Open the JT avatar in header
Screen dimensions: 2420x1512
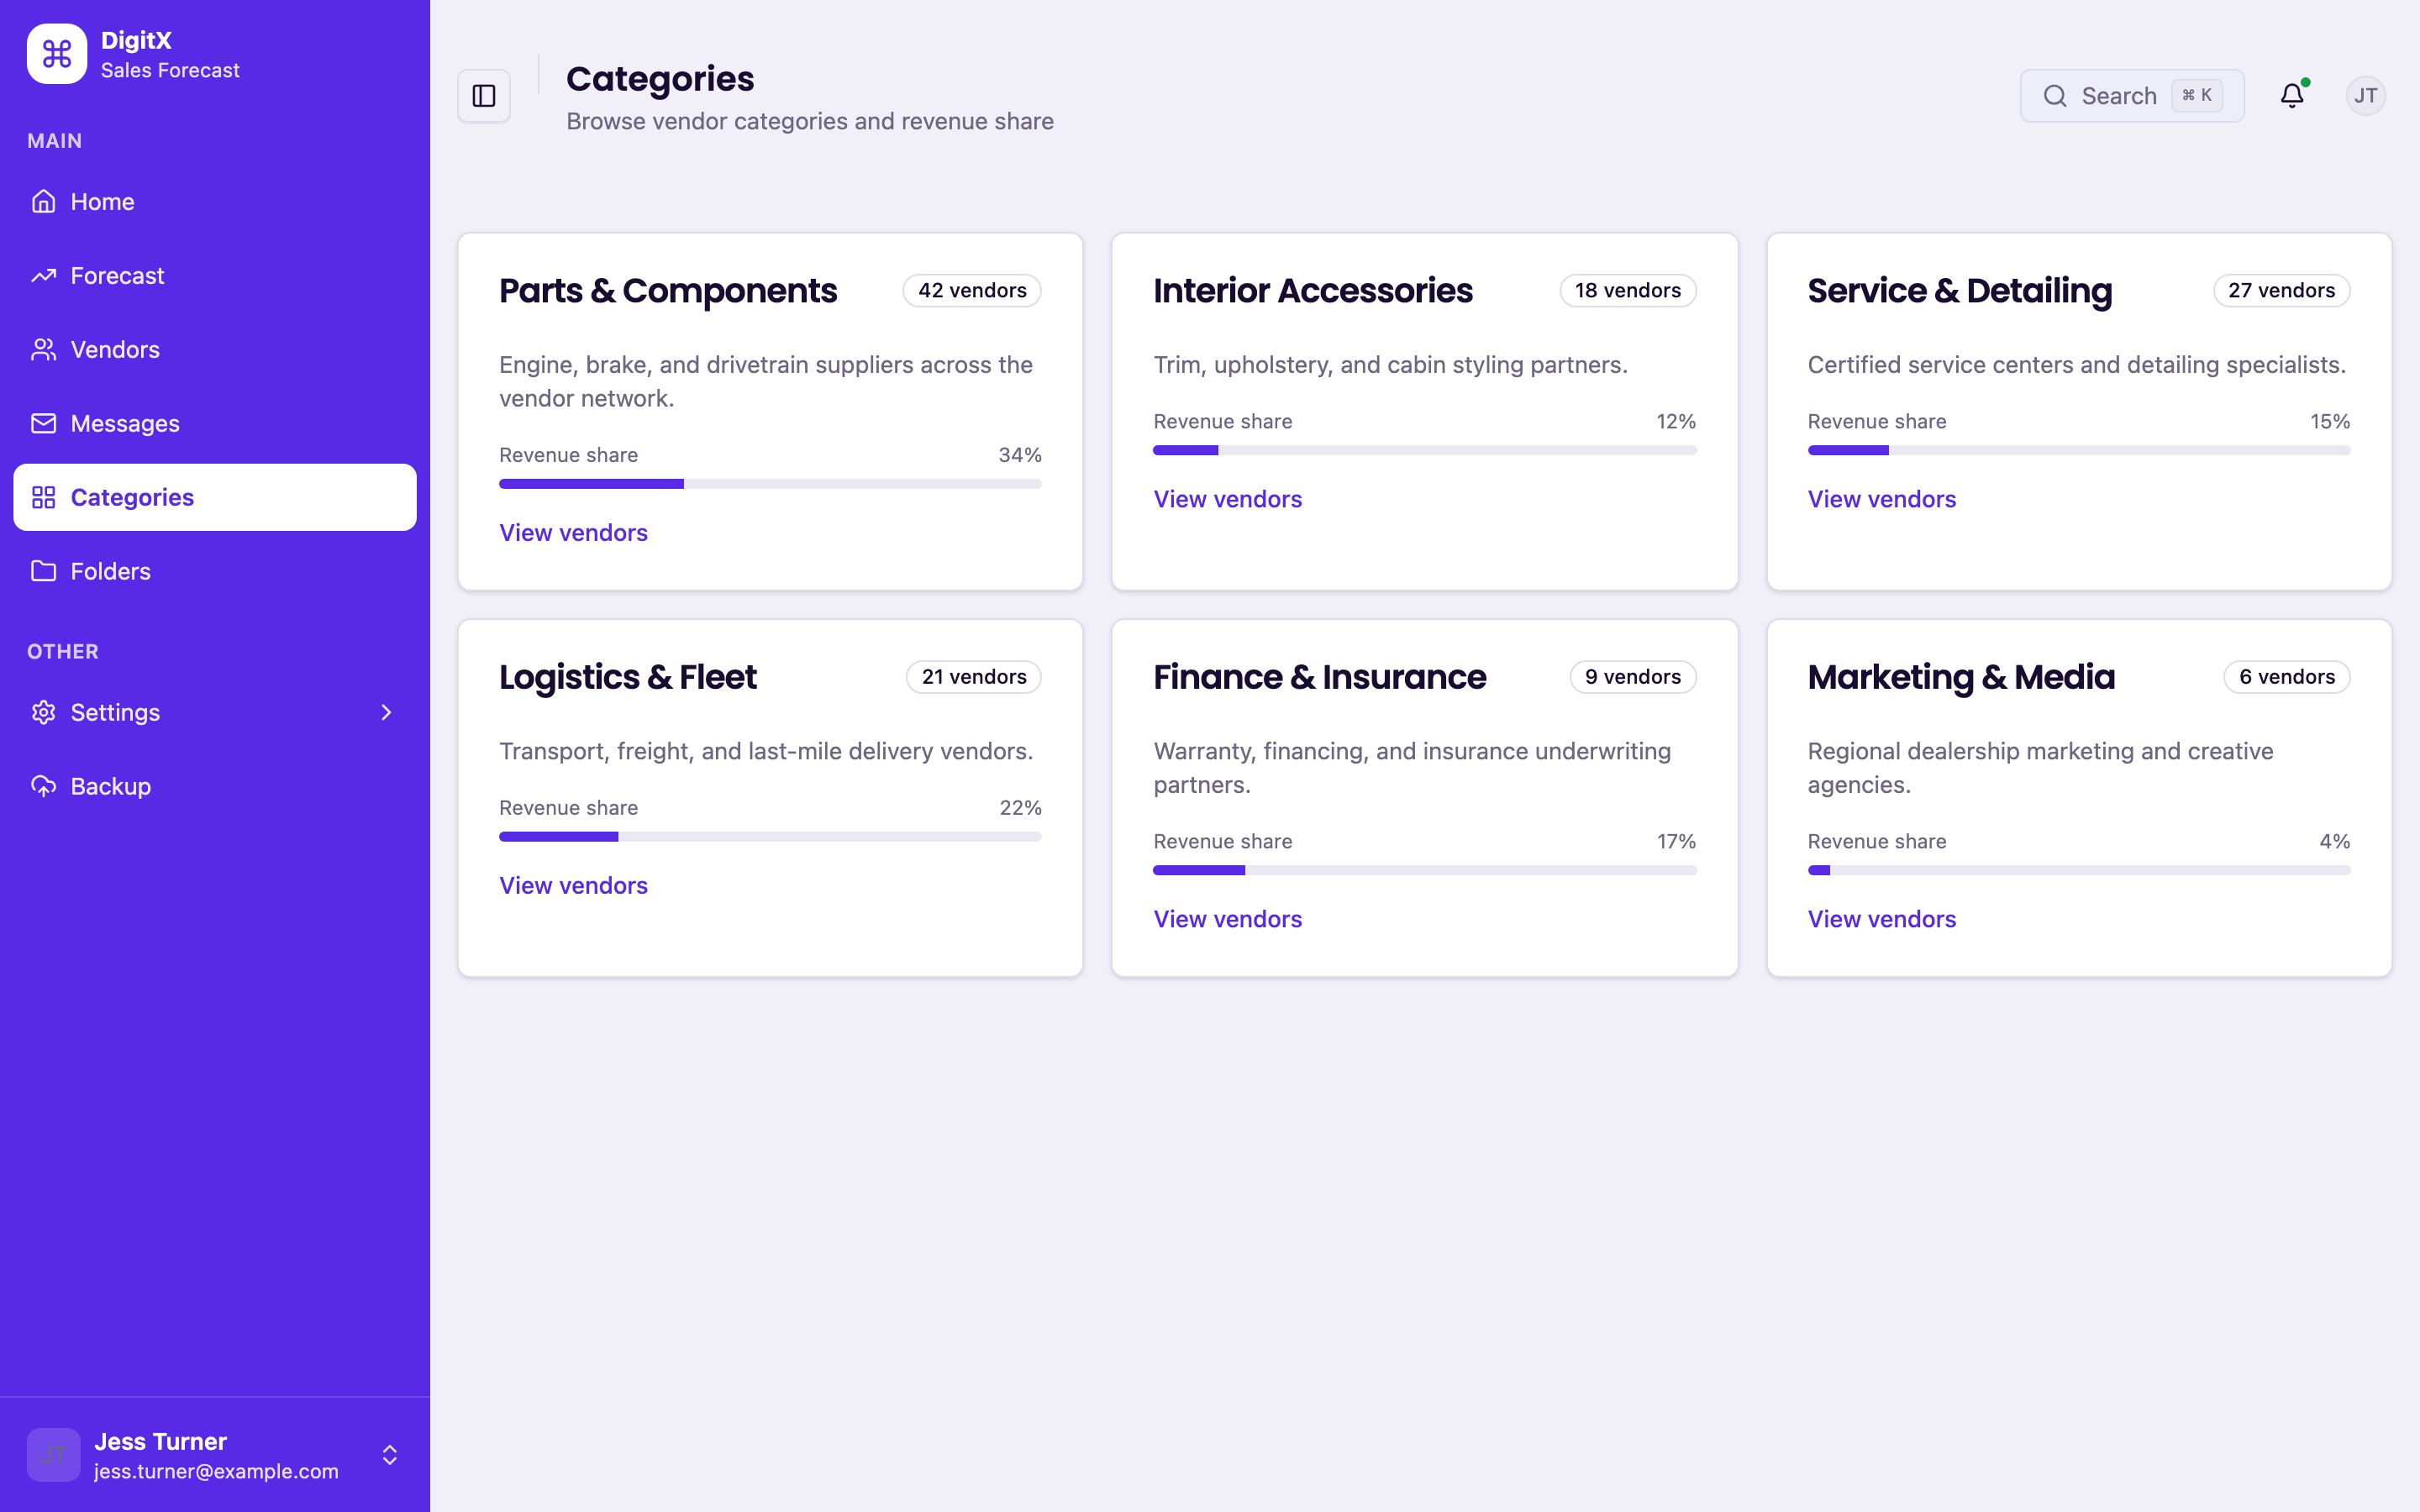[x=2365, y=96]
